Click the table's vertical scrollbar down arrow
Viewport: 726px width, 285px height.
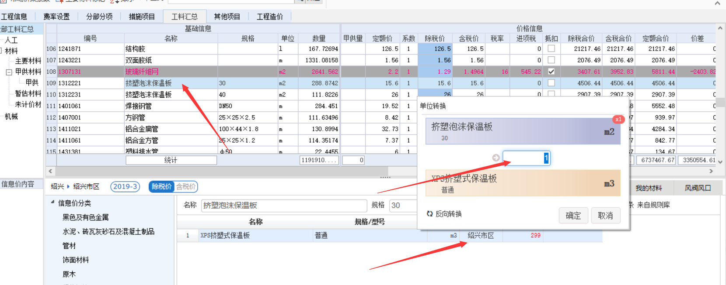coord(720,161)
